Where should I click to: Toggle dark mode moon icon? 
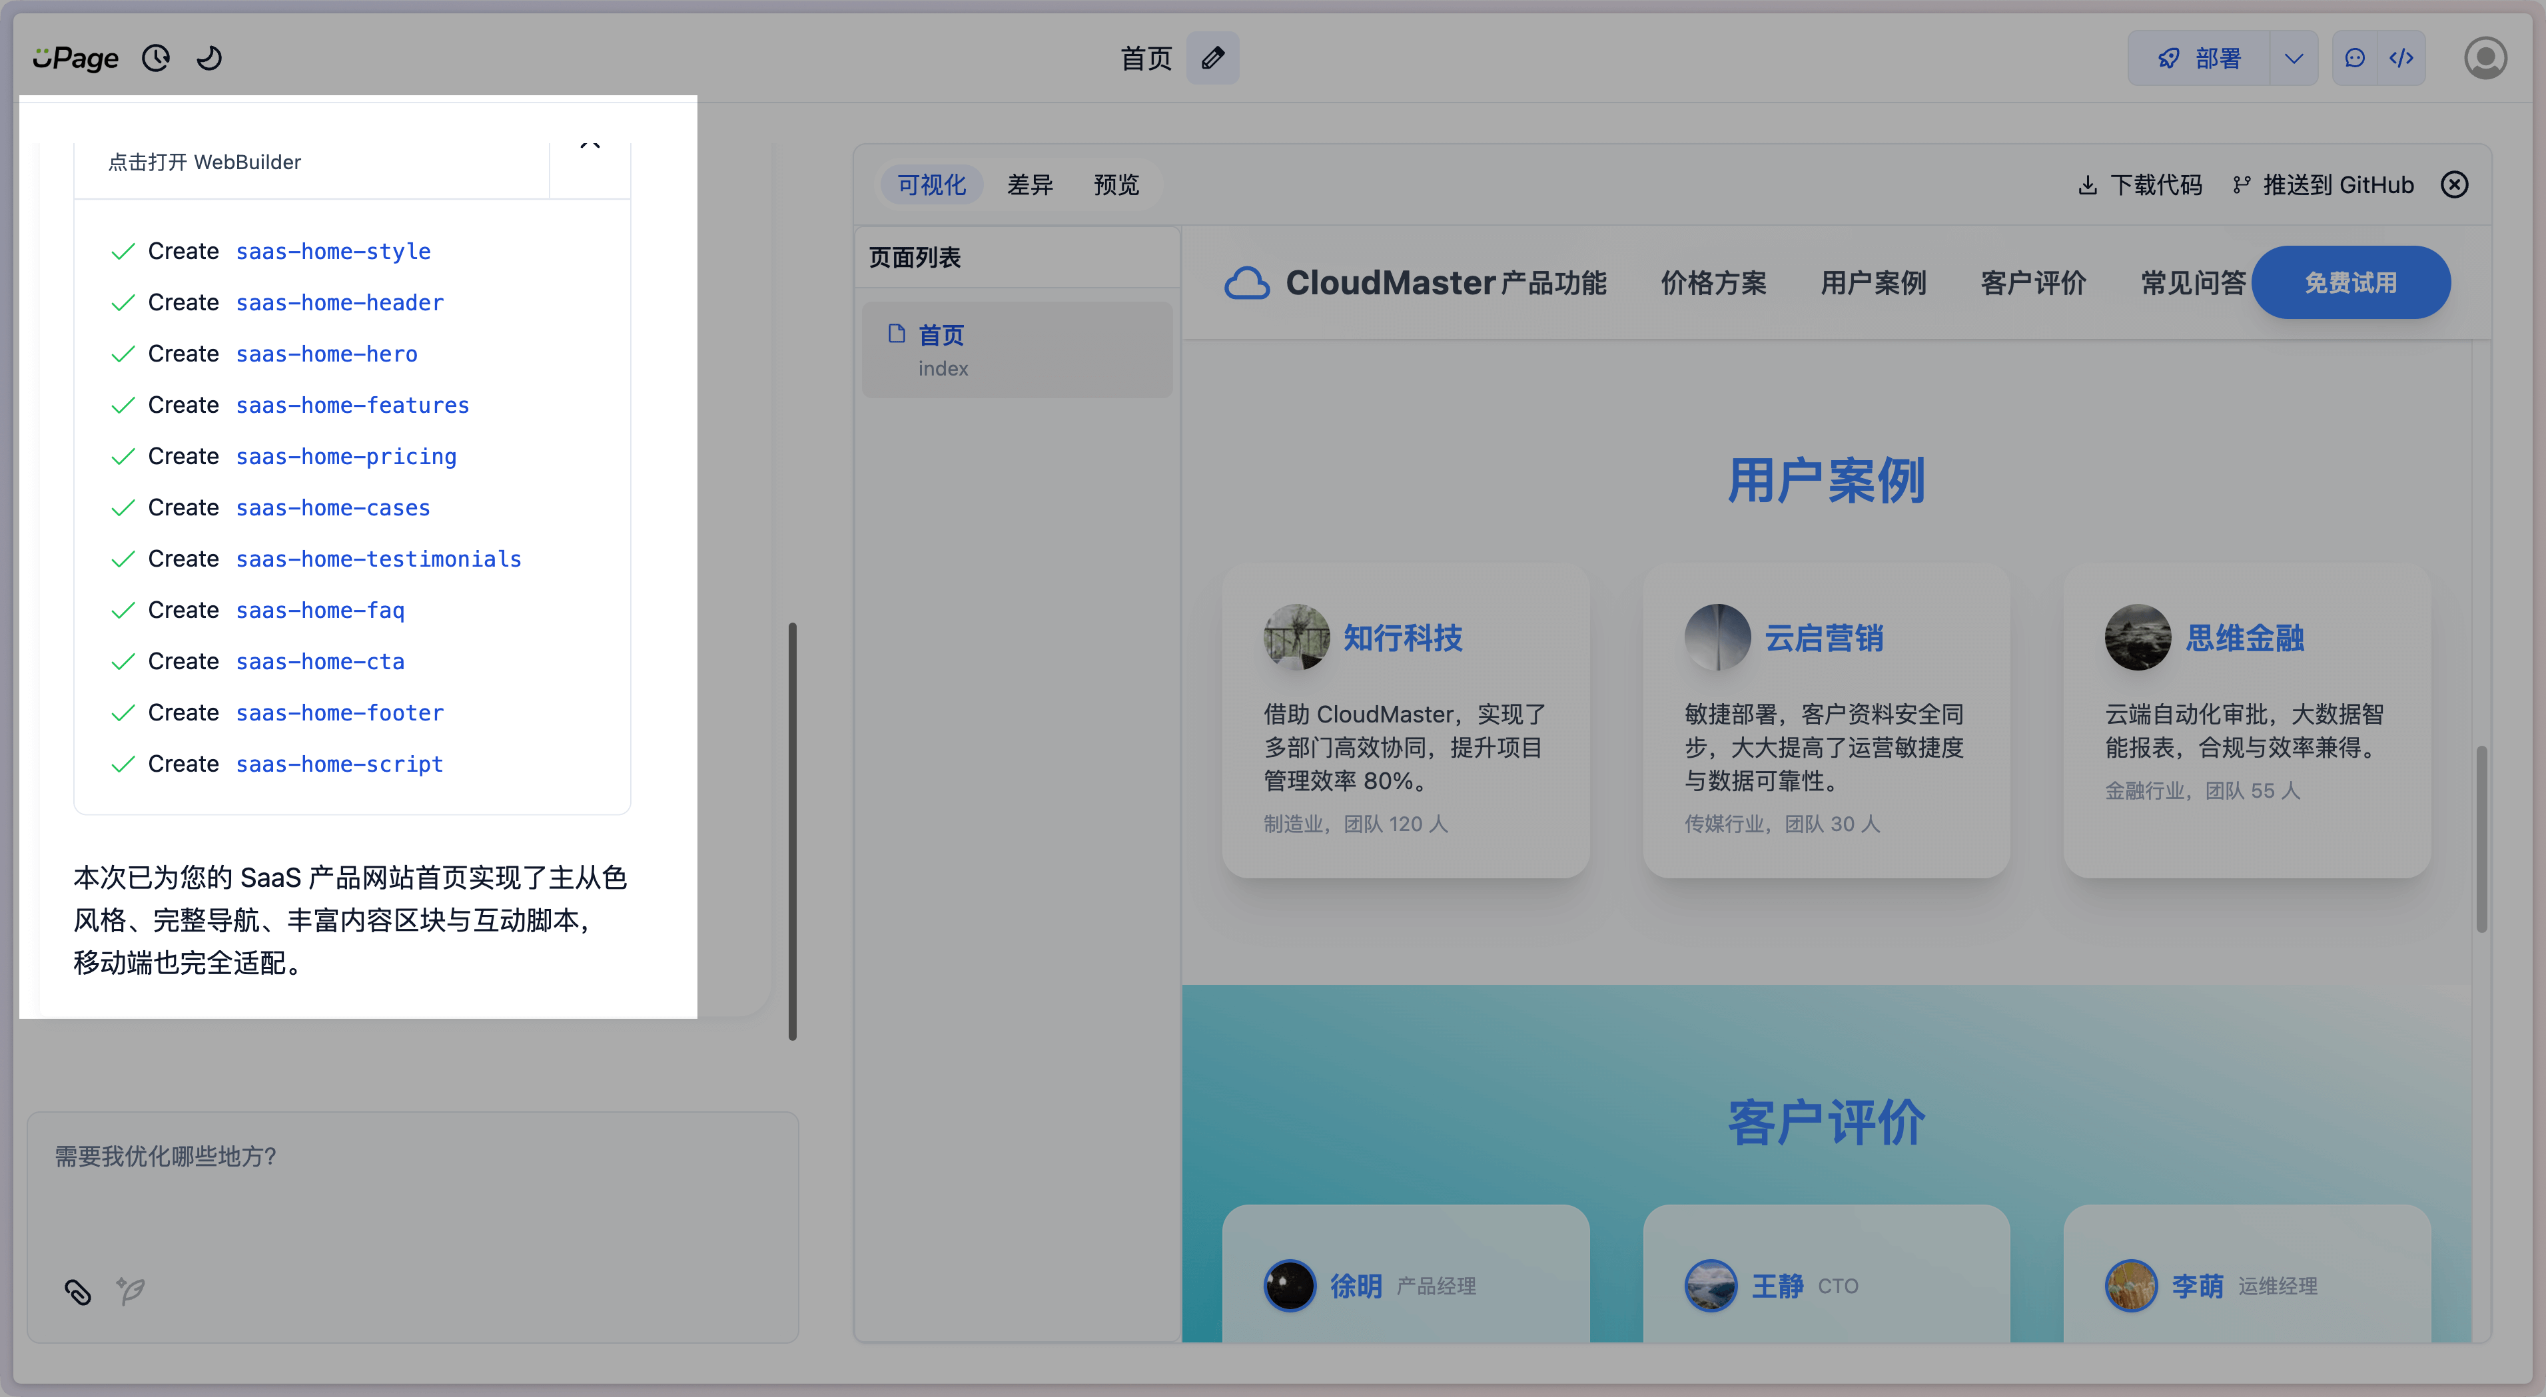click(x=209, y=59)
